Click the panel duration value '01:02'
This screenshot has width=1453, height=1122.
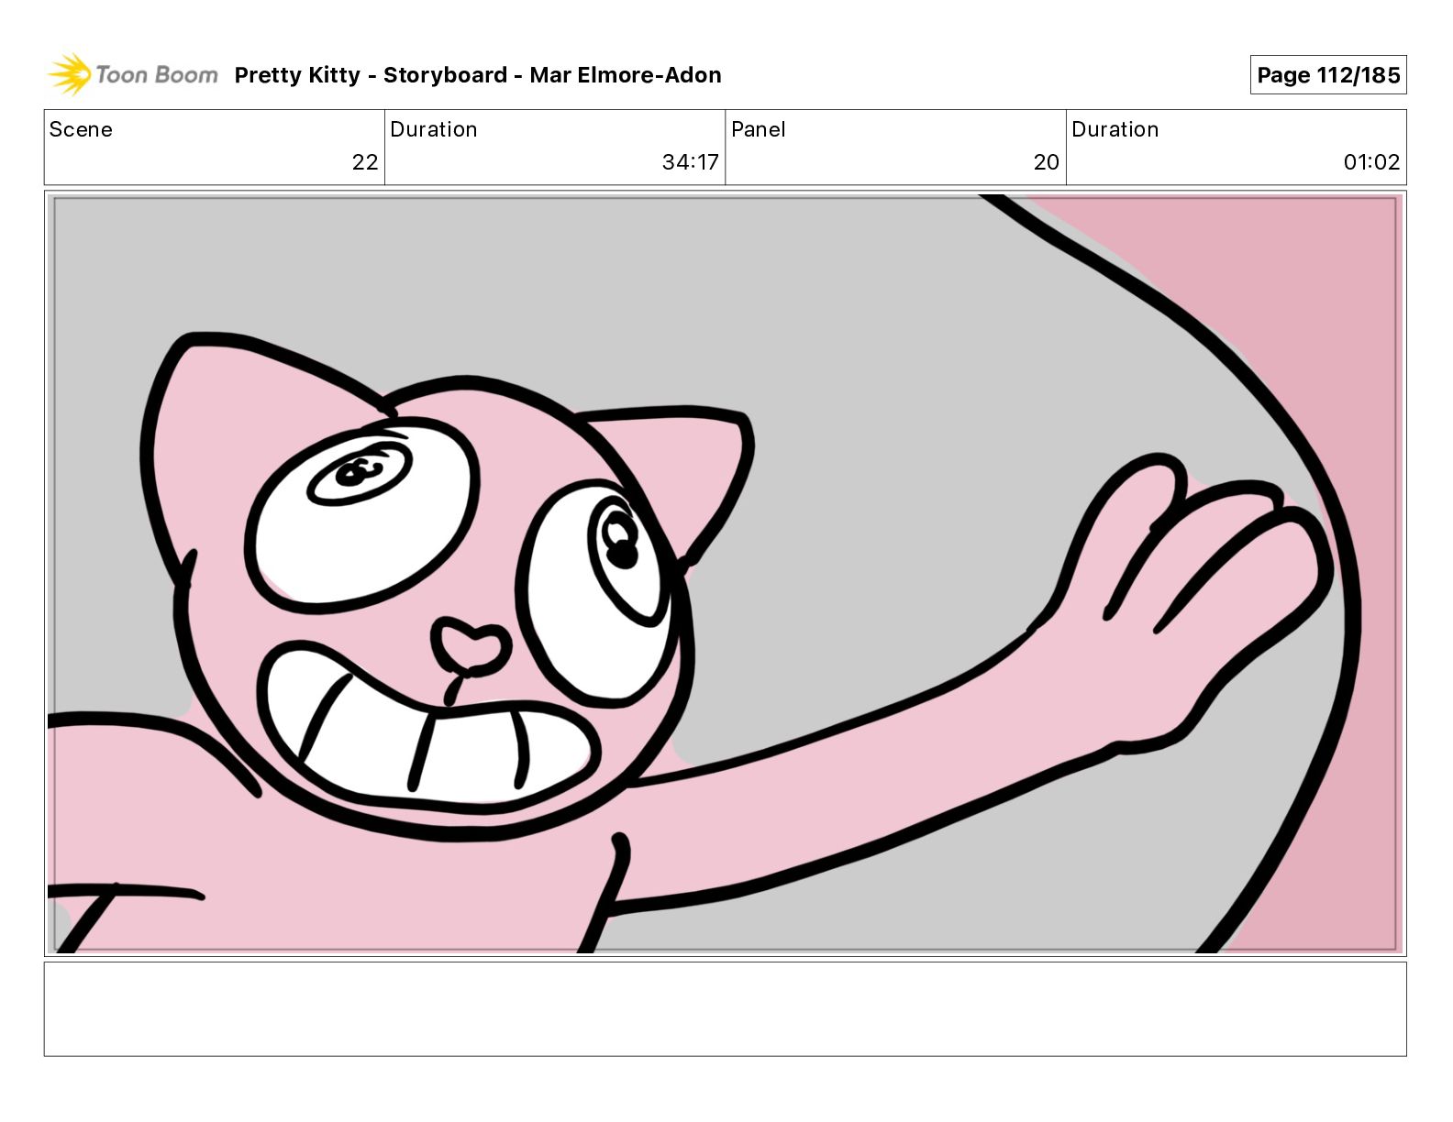click(x=1372, y=162)
